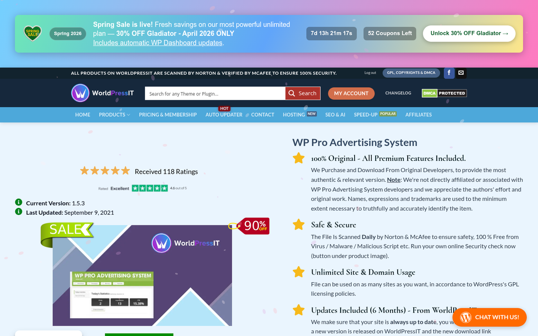This screenshot has height=336, width=538.
Task: Click Unlock 30% OFF Gladiator
Action: click(x=469, y=33)
